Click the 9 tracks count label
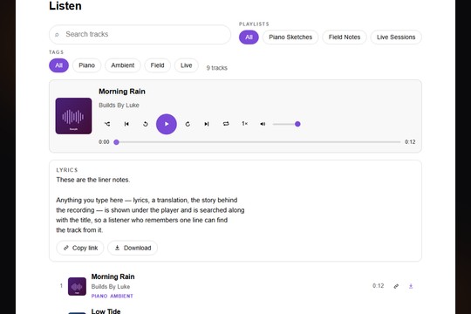This screenshot has width=471, height=314. point(216,68)
